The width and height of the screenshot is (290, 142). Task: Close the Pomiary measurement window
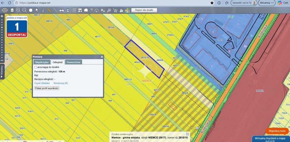coord(102,57)
